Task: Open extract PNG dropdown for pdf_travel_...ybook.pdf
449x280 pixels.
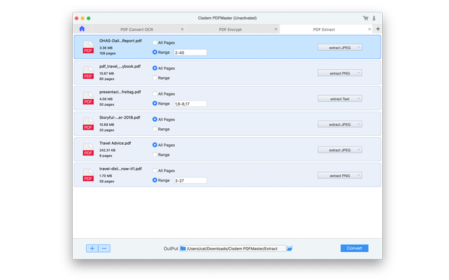Action: [x=340, y=73]
